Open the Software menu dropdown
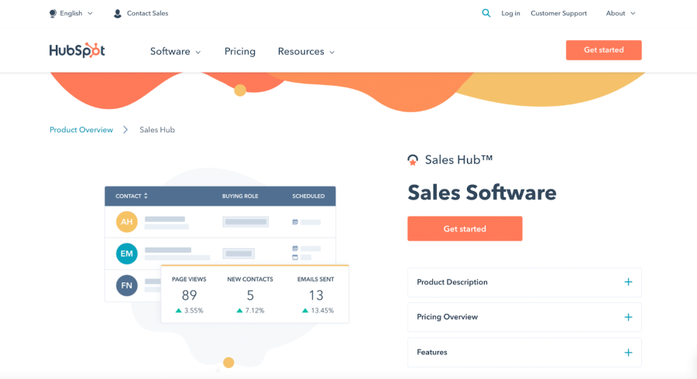Image resolution: width=697 pixels, height=379 pixels. [176, 52]
